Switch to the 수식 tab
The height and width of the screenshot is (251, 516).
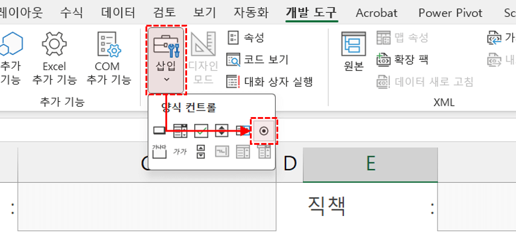pos(71,13)
